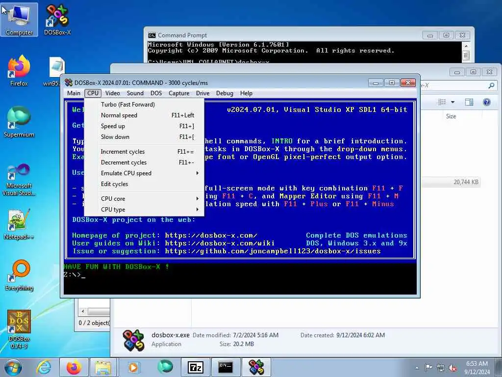
Task: Open the Help menu in DOSBox-X
Action: click(x=246, y=93)
